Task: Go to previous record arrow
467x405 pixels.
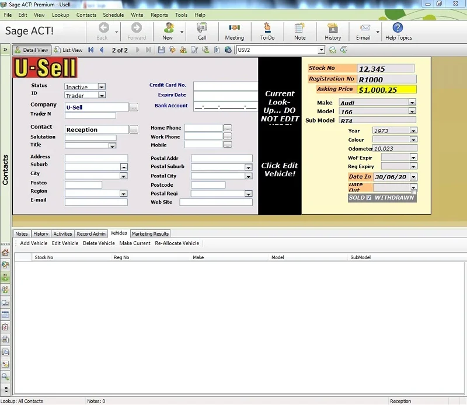Action: click(x=102, y=50)
